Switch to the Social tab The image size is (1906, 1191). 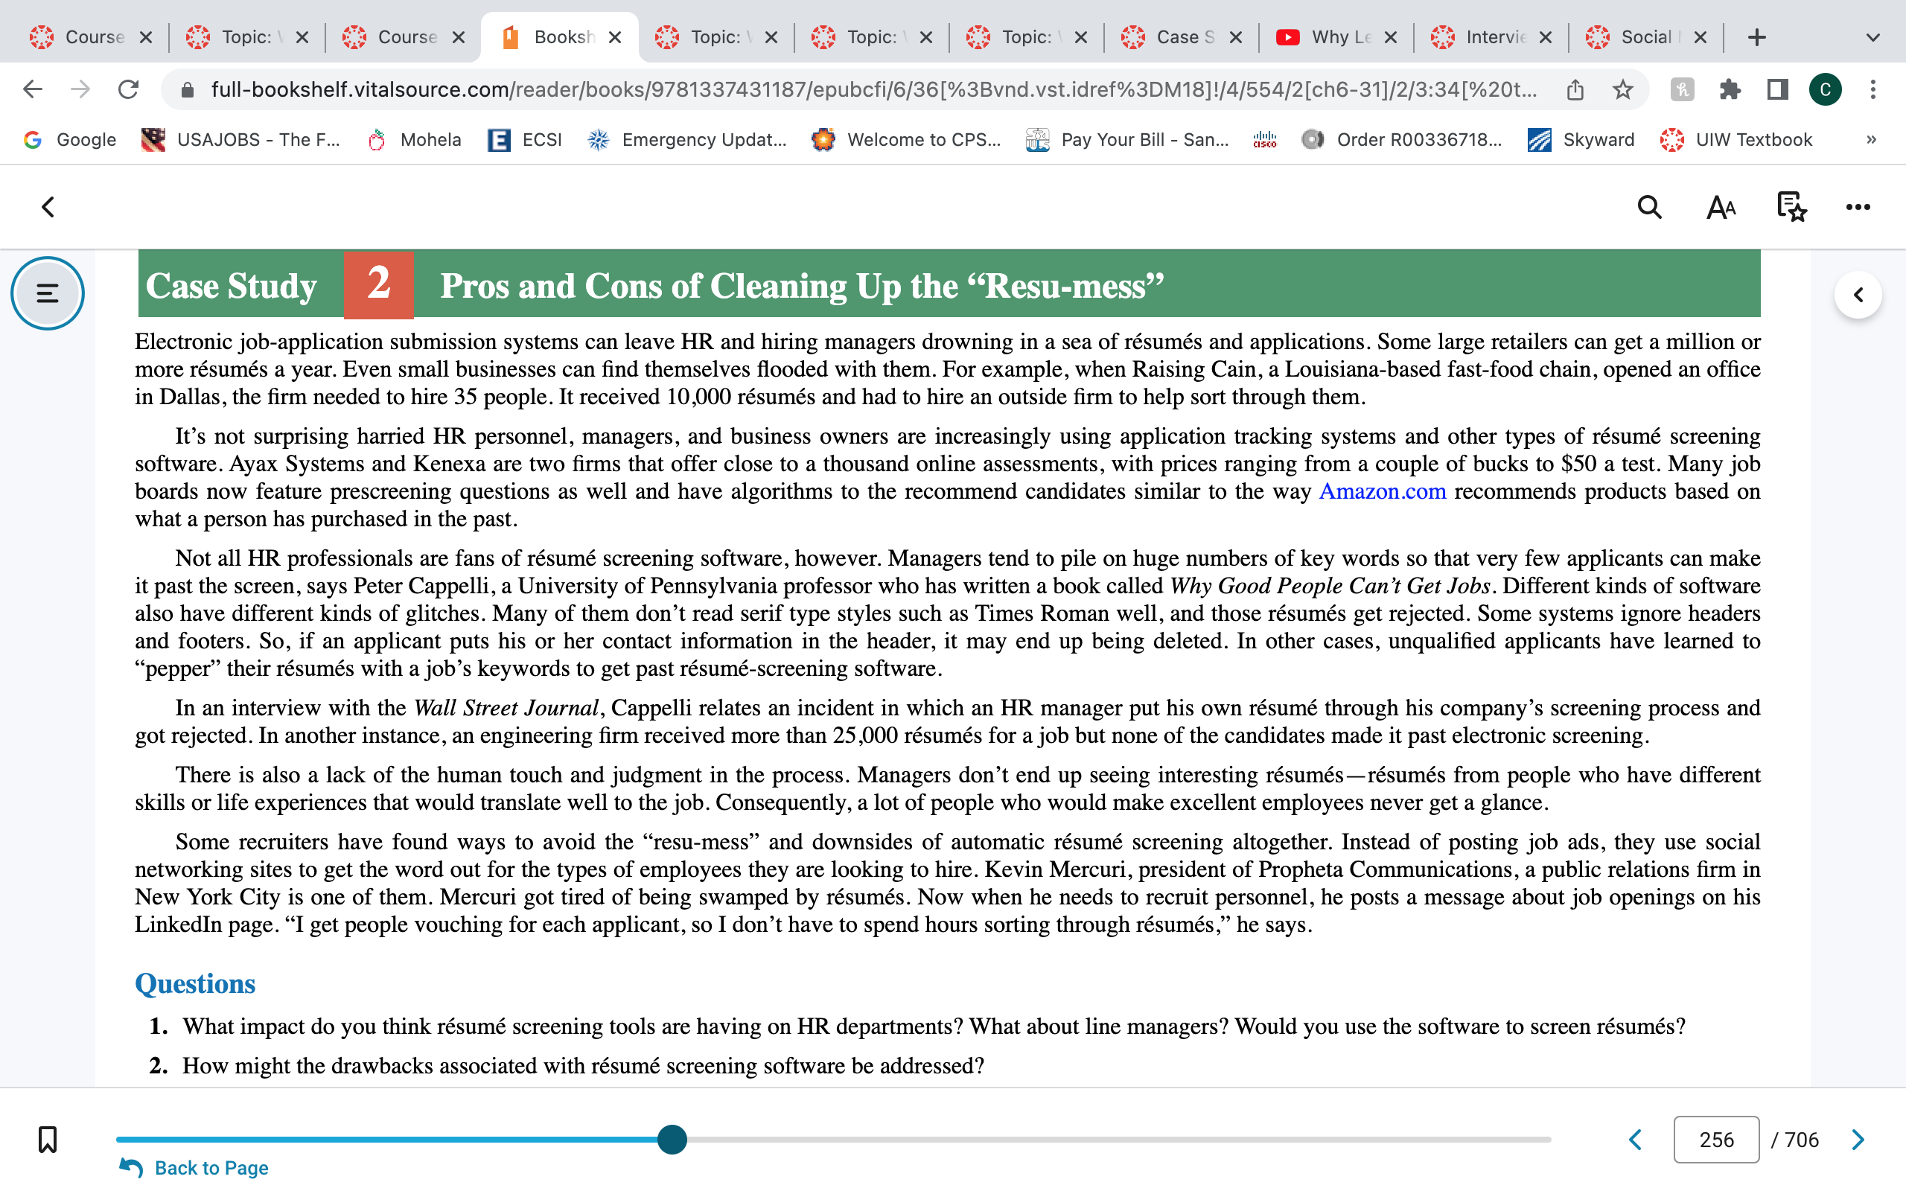click(1645, 37)
